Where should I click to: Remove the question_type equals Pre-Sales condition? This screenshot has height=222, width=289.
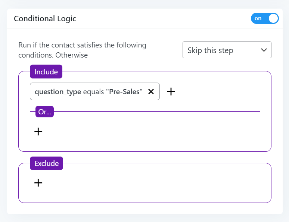tap(151, 92)
